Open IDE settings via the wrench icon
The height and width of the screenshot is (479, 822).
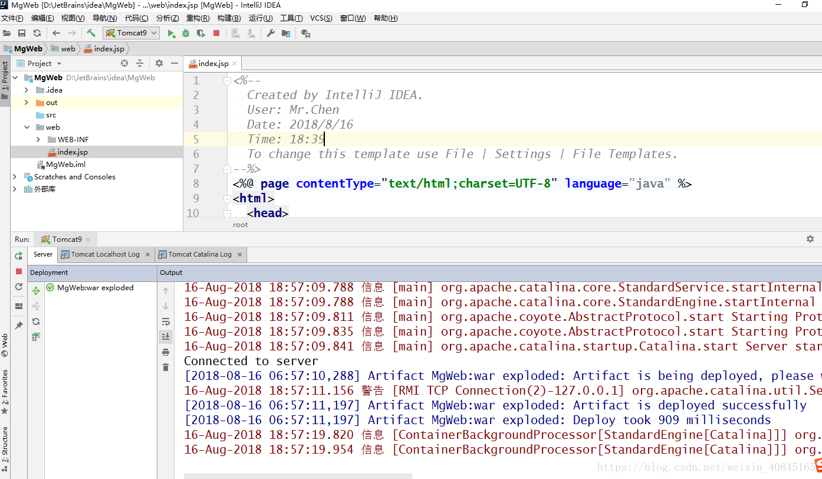271,33
